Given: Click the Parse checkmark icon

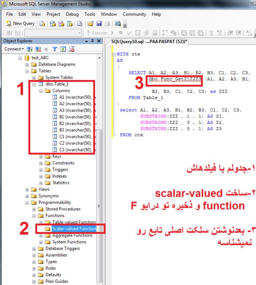Looking at the screenshot, I should 129,33.
